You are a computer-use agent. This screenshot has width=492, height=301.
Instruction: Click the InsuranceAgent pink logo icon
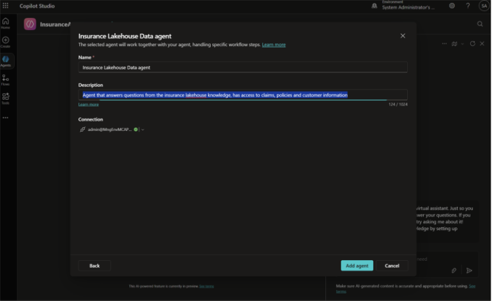pyautogui.click(x=30, y=24)
